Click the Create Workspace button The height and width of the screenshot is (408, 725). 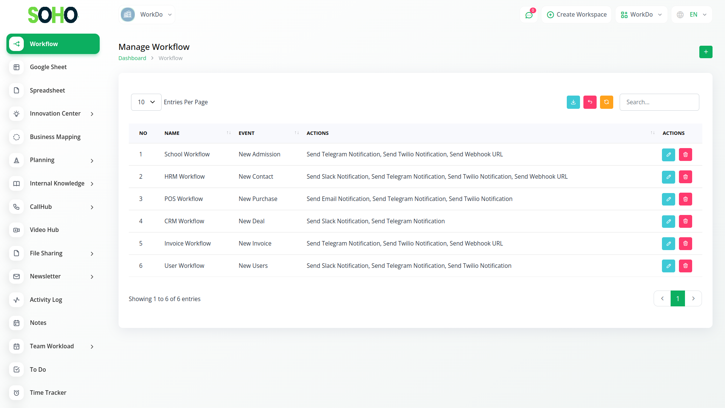[x=576, y=15]
